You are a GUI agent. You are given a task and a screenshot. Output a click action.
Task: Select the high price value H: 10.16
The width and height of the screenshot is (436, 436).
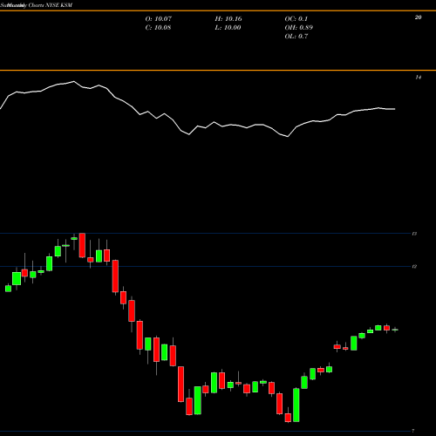tap(228, 19)
